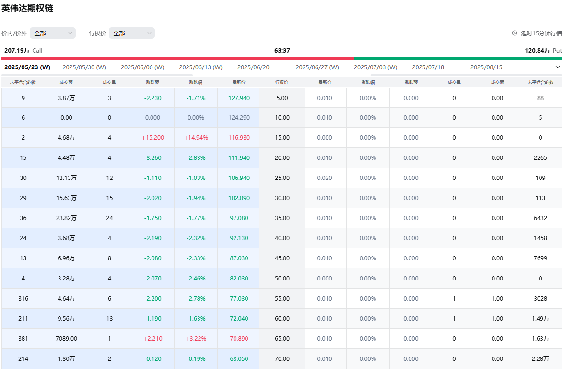Click the 23.82万 turnover cell
The image size is (563, 369).
point(66,218)
